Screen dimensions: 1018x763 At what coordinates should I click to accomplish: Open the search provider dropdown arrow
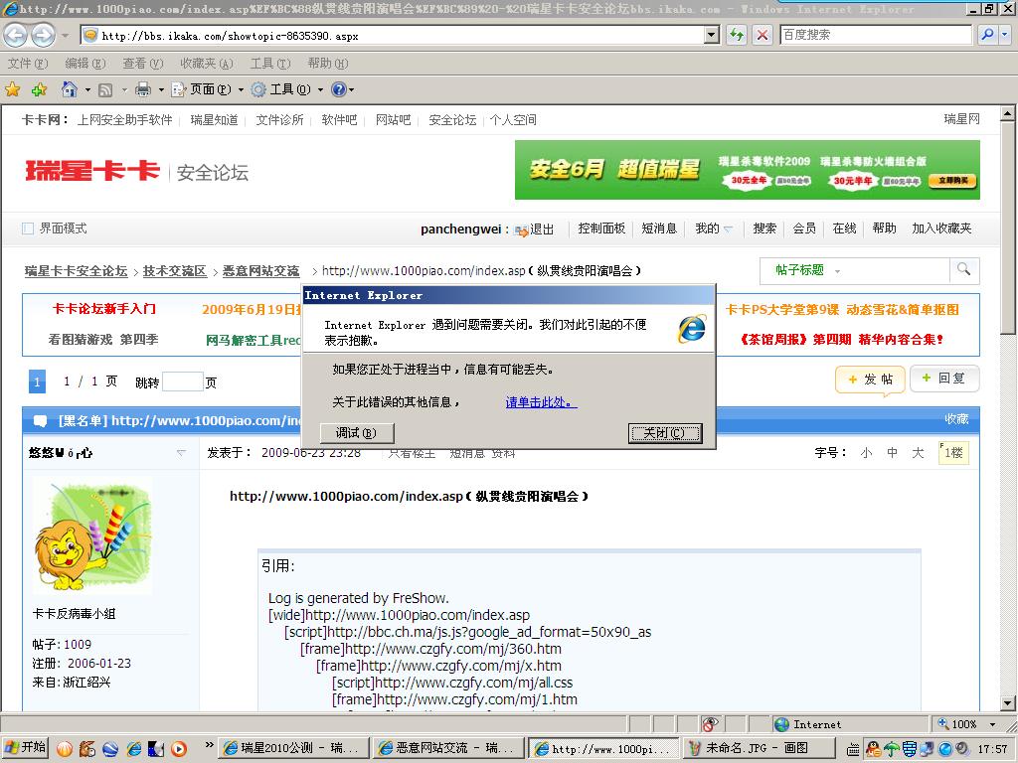click(x=1005, y=35)
